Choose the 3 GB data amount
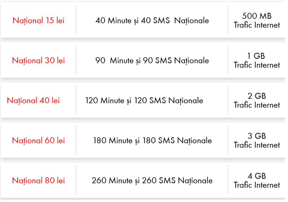This screenshot has height=202, width=288. coord(257,136)
